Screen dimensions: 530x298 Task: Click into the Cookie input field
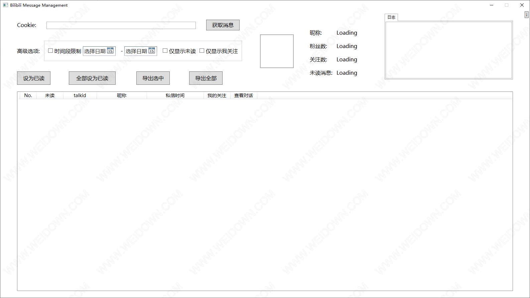point(121,25)
